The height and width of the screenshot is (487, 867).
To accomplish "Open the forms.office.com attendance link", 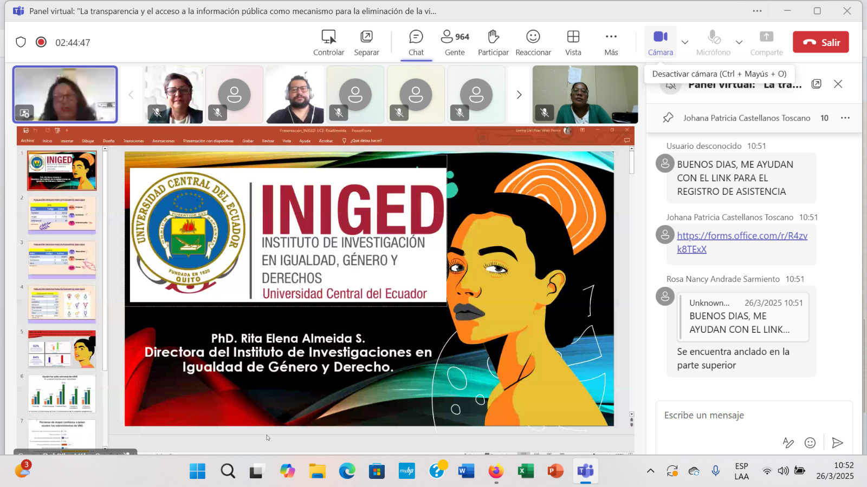I will (742, 236).
